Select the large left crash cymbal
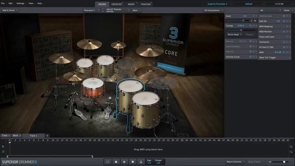Screen dimensions: 295x166 (x=61, y=59)
